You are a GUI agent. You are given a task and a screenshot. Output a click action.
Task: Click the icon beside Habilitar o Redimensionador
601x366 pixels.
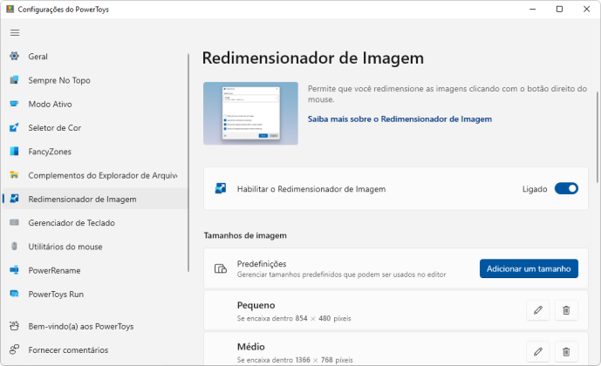pos(221,188)
